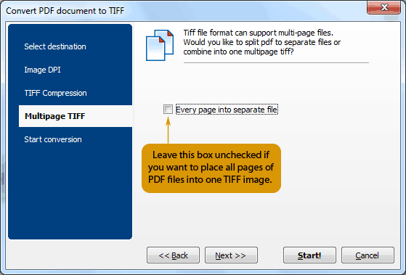Jump to Start conversion step
Image resolution: width=406 pixels, height=275 pixels.
click(53, 139)
